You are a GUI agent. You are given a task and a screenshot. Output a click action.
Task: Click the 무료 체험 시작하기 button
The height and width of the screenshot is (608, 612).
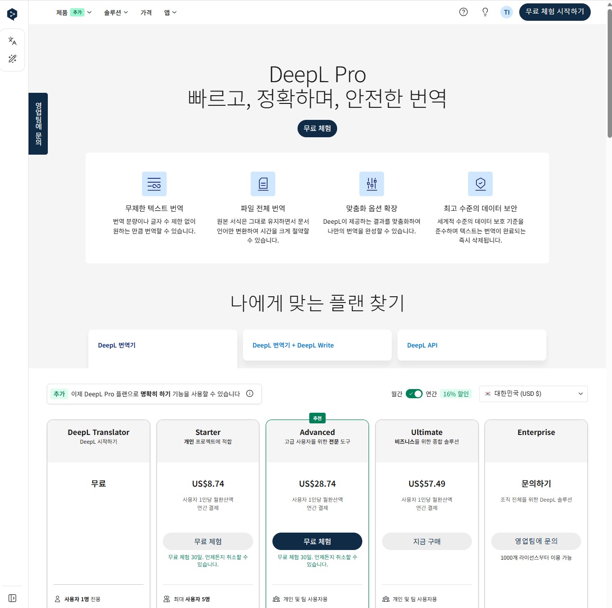click(555, 12)
